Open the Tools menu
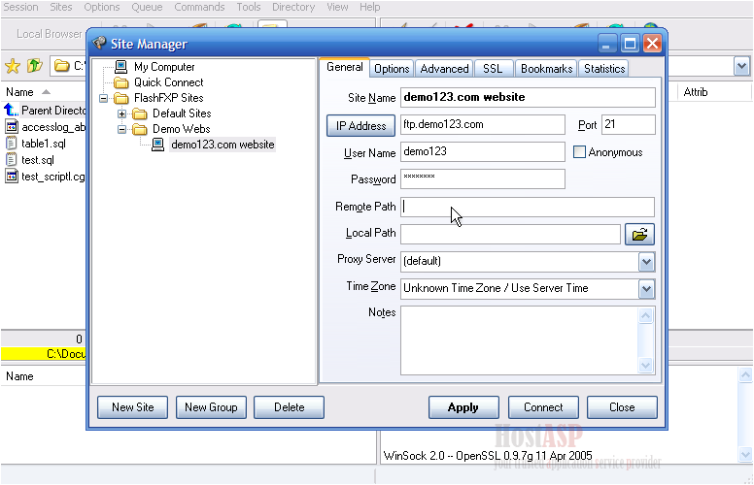This screenshot has width=754, height=485. pos(248,7)
